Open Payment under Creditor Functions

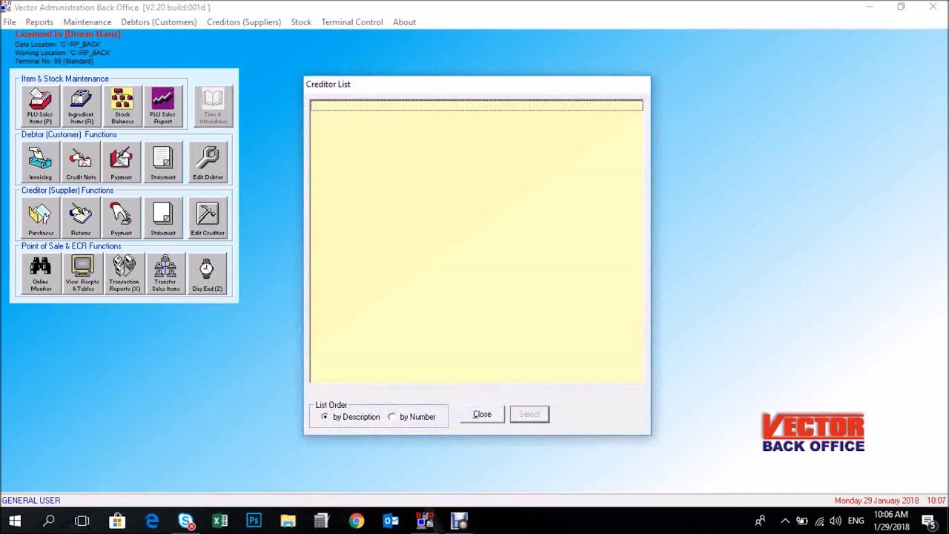tap(122, 218)
